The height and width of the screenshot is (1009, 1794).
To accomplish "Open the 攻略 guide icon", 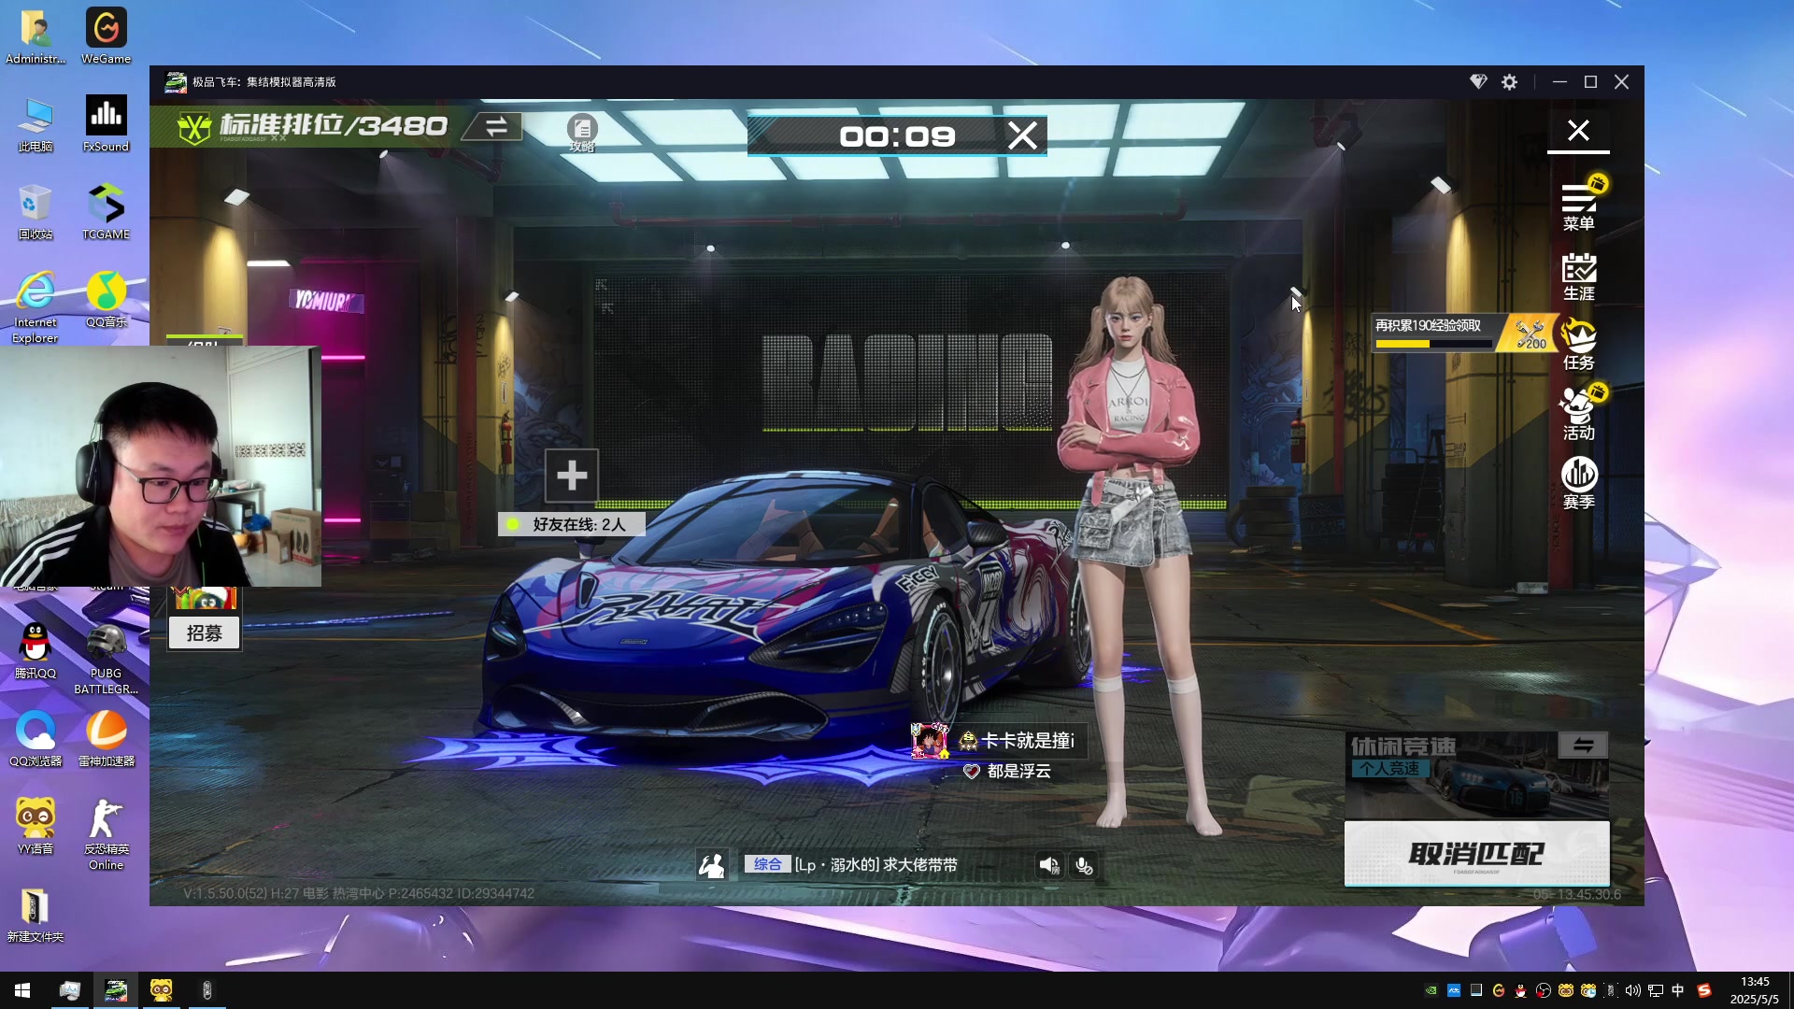I will click(x=582, y=133).
